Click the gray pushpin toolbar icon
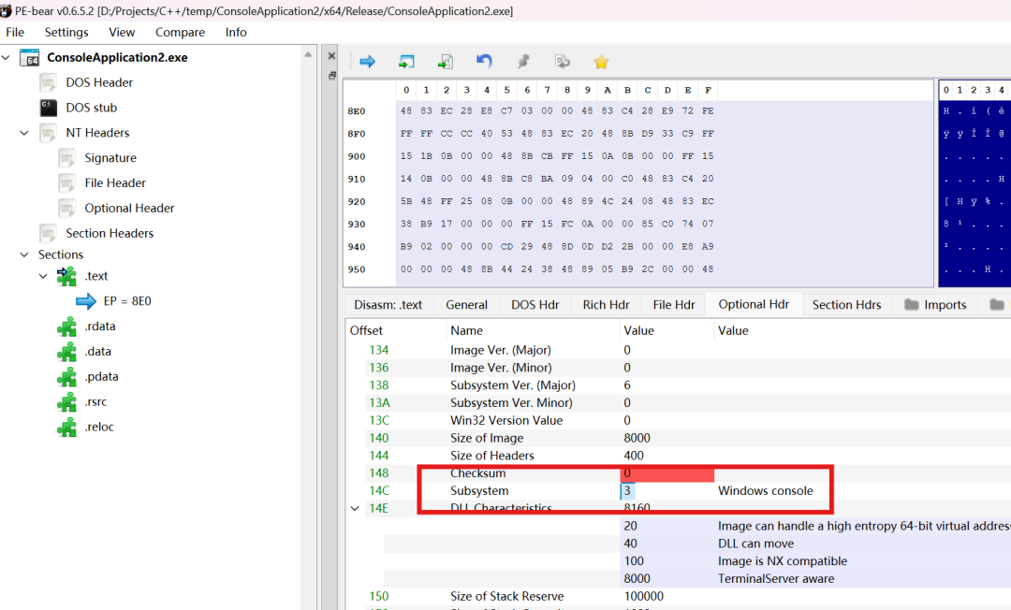1011x610 pixels. [523, 61]
